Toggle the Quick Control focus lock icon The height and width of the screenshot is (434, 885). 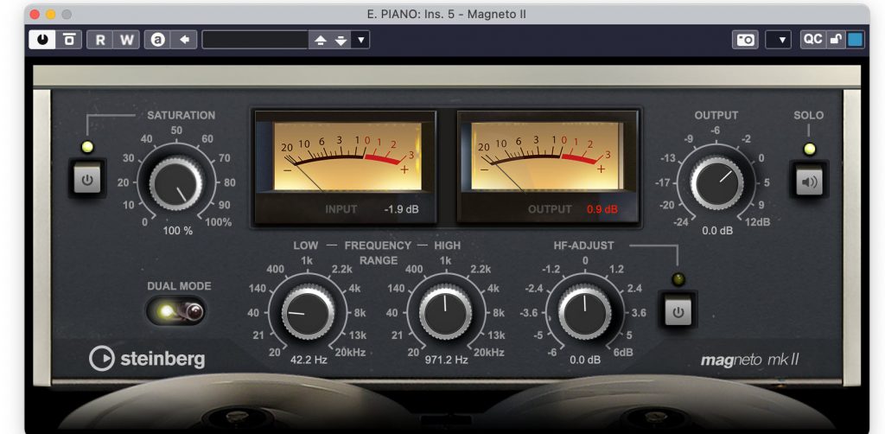[x=835, y=40]
